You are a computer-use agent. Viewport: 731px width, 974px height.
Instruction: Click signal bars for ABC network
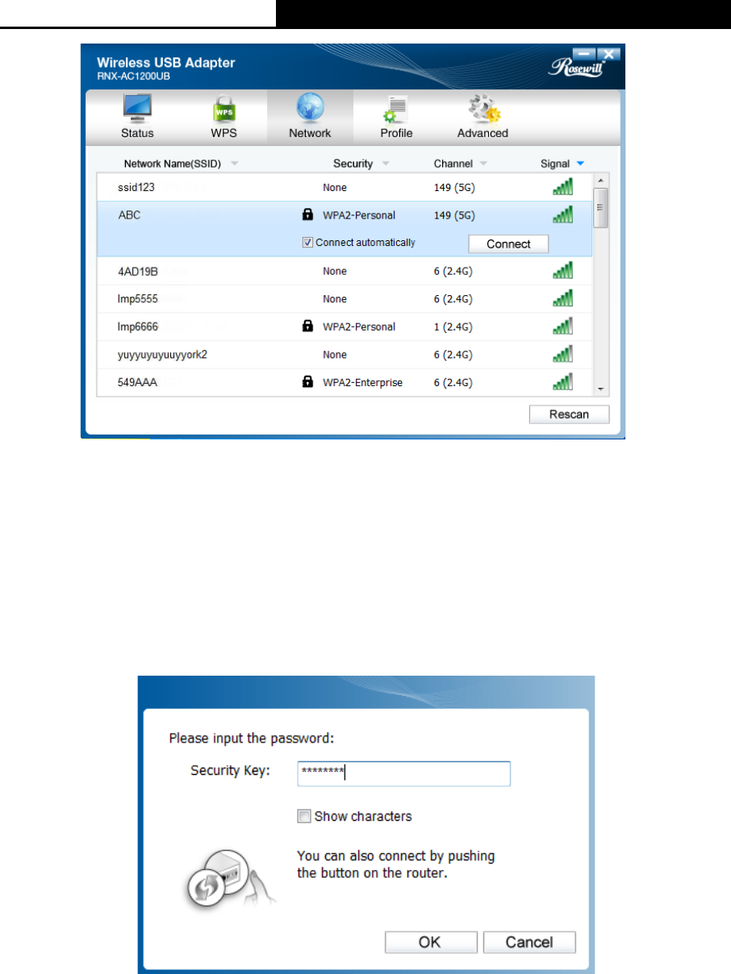click(562, 214)
